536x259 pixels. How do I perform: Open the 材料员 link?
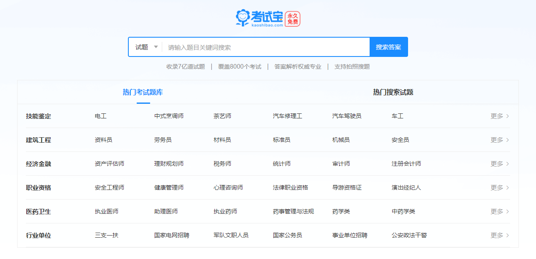click(222, 140)
